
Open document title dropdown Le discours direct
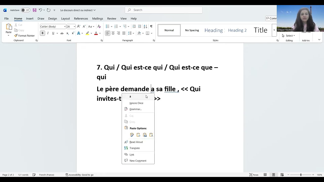pos(78,10)
